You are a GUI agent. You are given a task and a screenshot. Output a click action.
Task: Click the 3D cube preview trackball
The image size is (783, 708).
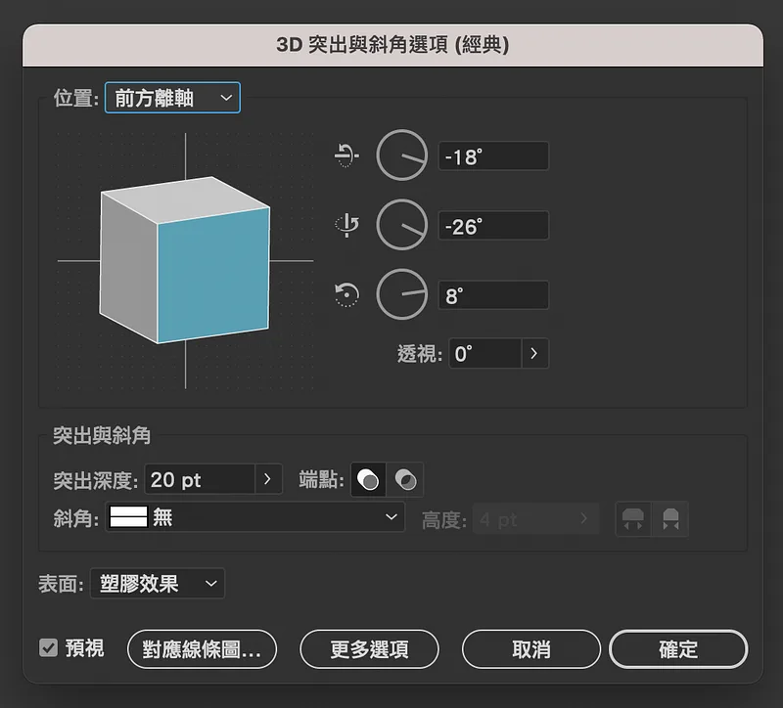tap(185, 260)
